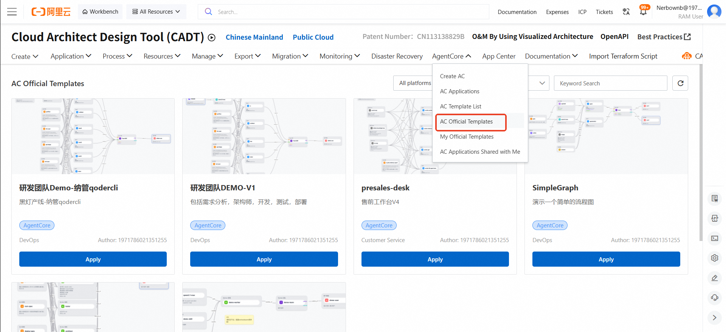Open the edit feedback sidebar icon
The width and height of the screenshot is (726, 332).
pyautogui.click(x=715, y=278)
